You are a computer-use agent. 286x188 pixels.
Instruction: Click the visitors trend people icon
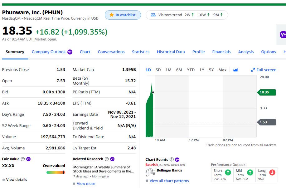pyautogui.click(x=153, y=15)
